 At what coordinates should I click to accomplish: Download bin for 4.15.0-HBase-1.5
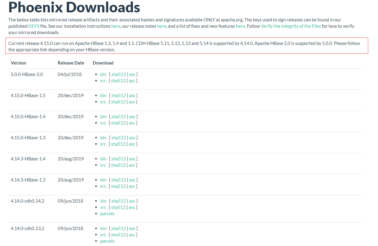coord(103,96)
